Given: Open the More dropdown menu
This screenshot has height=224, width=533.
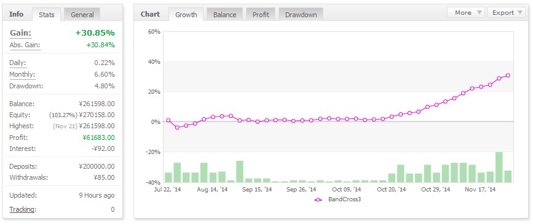Looking at the screenshot, I should [466, 12].
